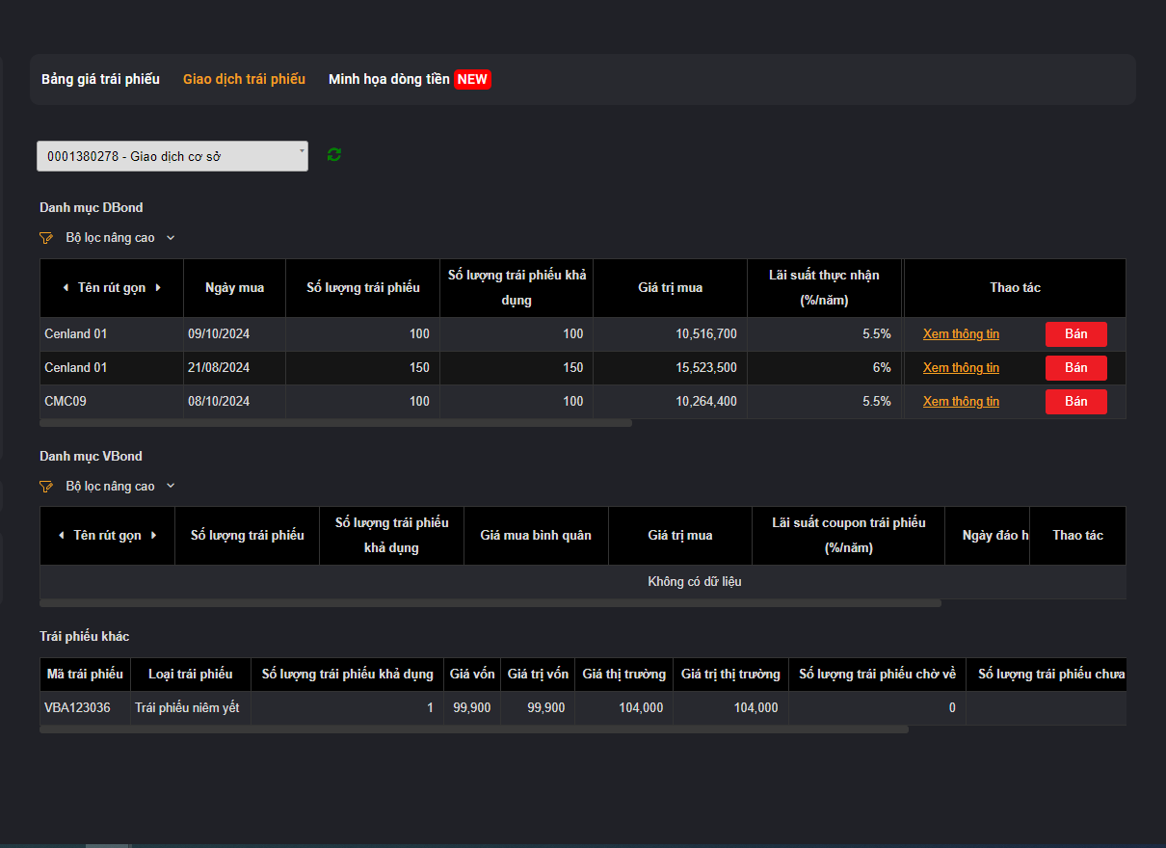Click right arrow in VBond Tên rút gọn header
Image resolution: width=1166 pixels, height=848 pixels.
click(153, 536)
